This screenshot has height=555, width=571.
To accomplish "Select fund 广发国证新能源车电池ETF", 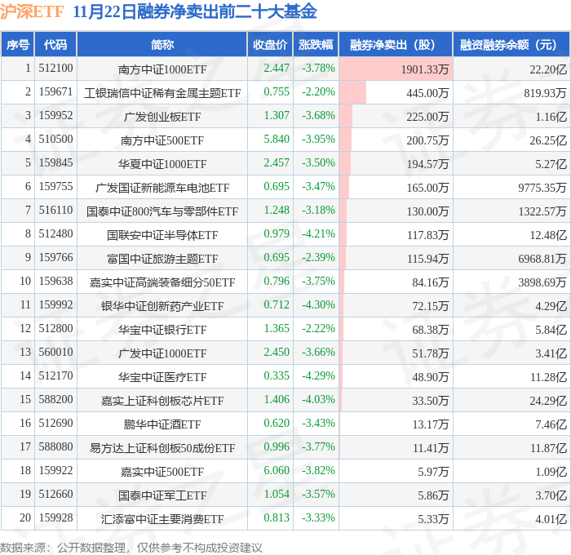I will pos(162,188).
